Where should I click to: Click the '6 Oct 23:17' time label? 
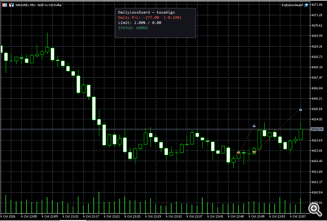point(91,216)
